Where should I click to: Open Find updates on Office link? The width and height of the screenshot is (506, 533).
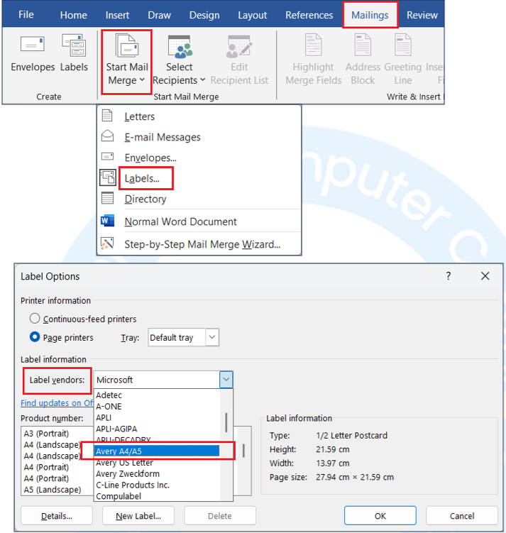[x=57, y=403]
